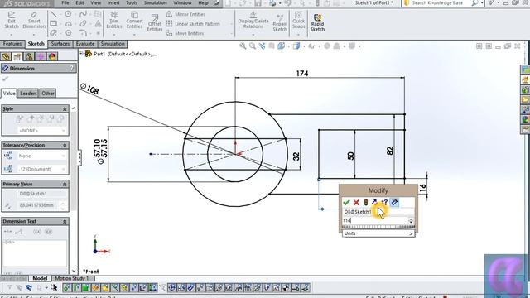
Task: Open the View menu
Action: (x=96, y=2)
